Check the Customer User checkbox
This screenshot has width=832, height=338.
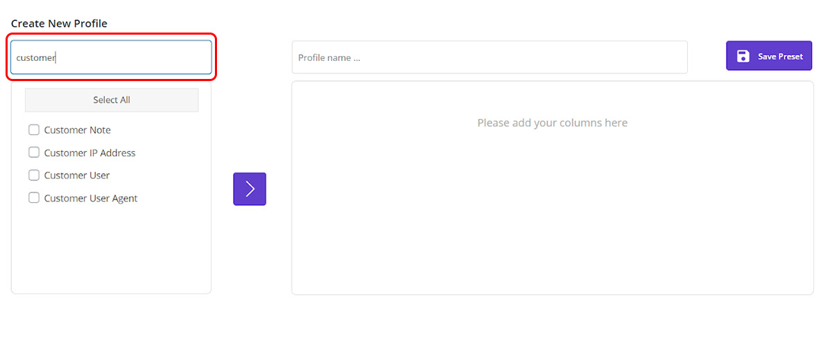point(34,175)
